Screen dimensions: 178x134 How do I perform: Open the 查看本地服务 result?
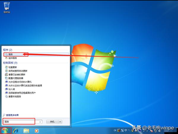pos(13,97)
